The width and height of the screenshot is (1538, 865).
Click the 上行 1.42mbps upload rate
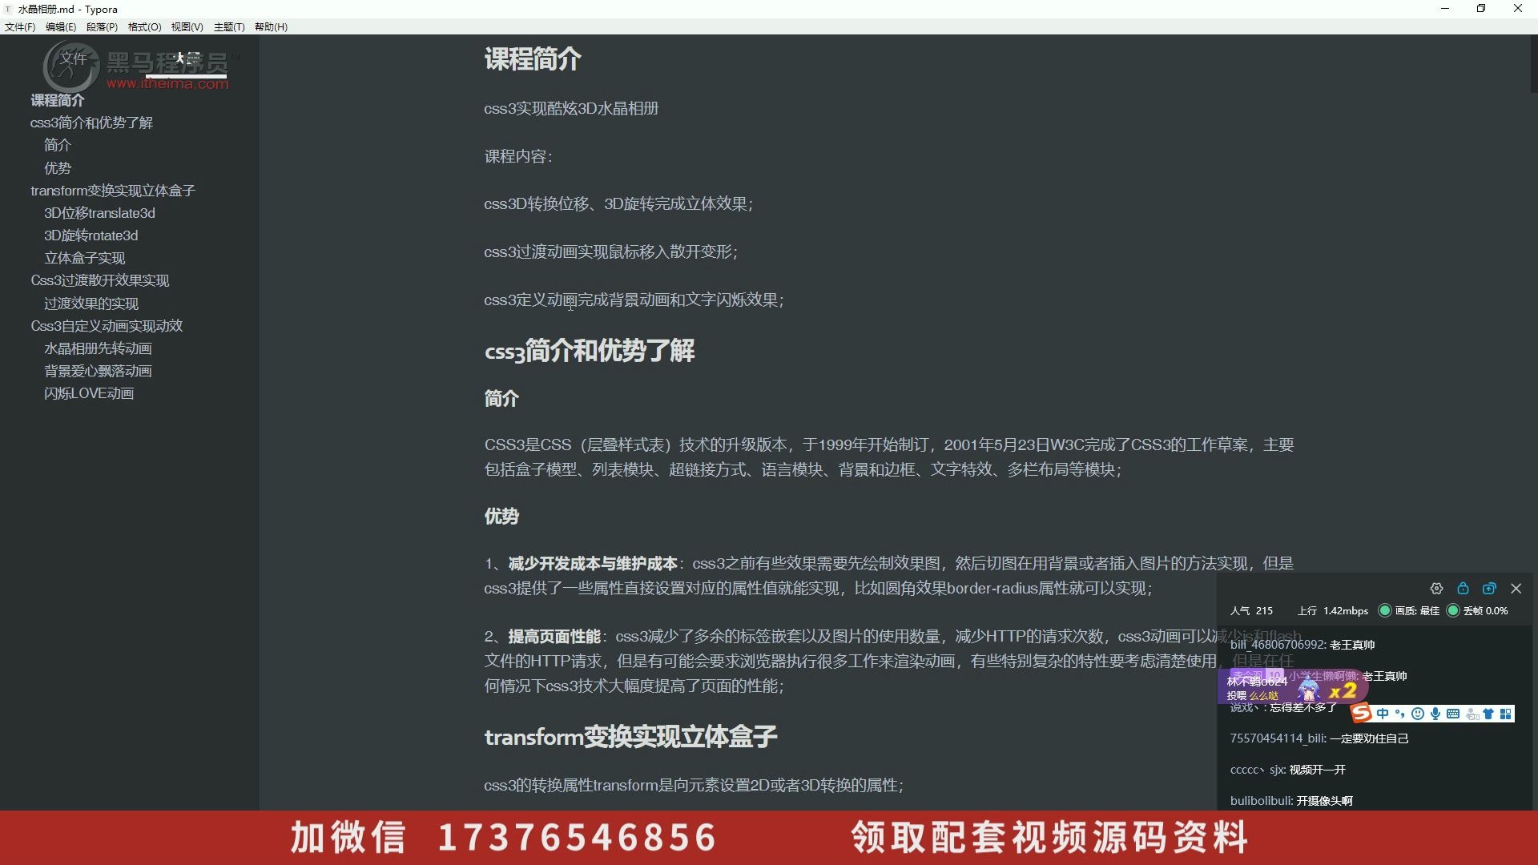(x=1333, y=610)
